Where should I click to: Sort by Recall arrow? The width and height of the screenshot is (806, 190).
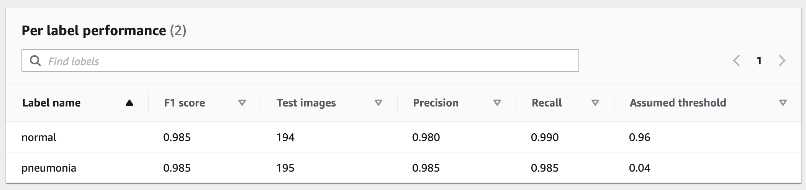[595, 103]
